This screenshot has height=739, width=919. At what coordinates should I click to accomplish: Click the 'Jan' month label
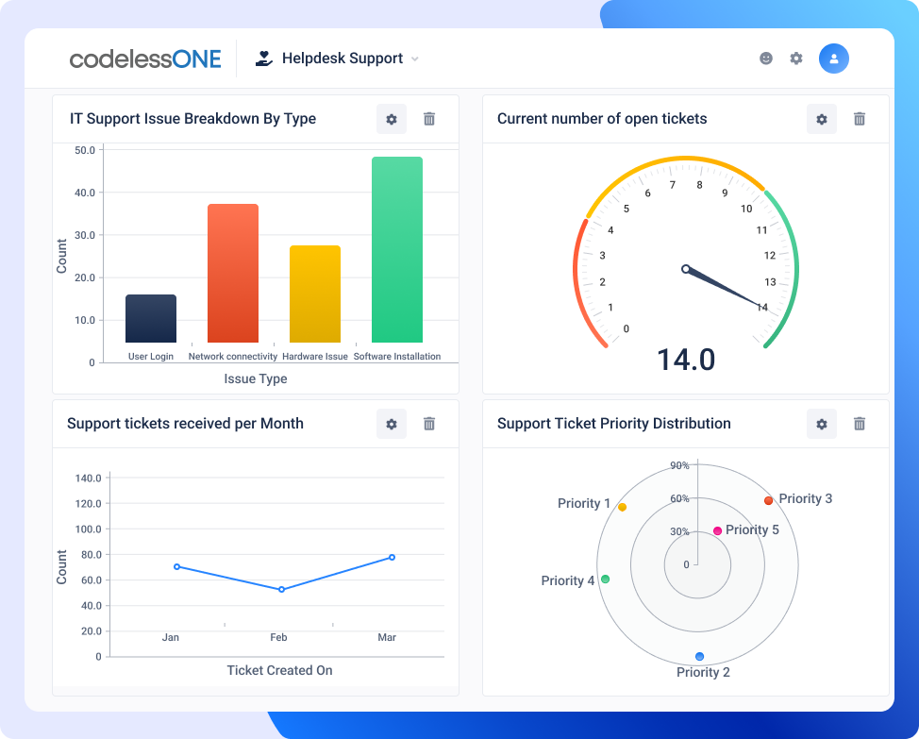click(171, 637)
